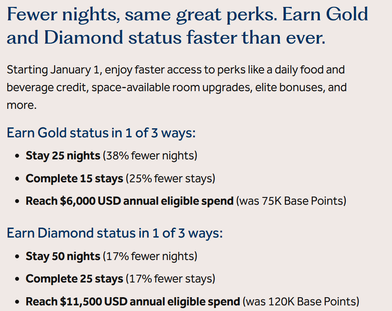Click the 'Earn Diamond status in 1 of 3 ways' heading
This screenshot has width=392, height=311.
[x=115, y=233]
